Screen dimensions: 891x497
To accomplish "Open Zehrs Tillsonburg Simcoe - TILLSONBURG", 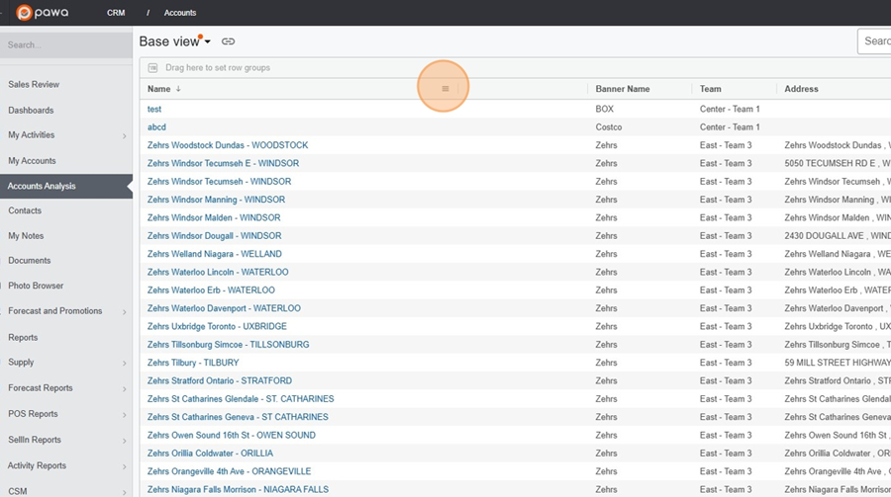I will (x=229, y=345).
